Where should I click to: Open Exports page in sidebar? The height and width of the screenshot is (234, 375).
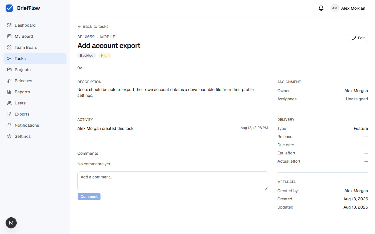(35, 114)
